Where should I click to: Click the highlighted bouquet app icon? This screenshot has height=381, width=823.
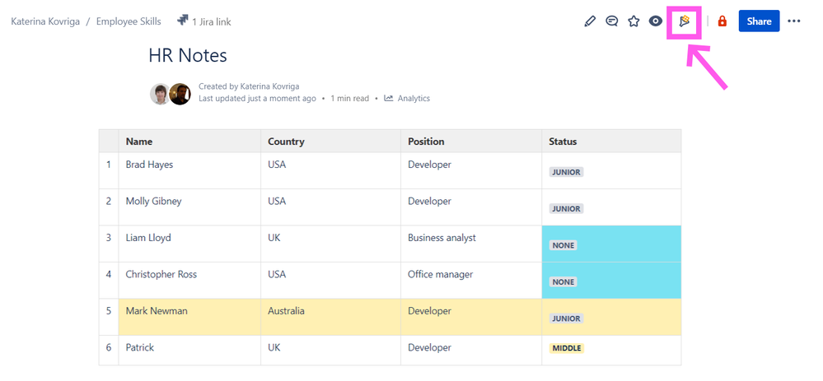[x=684, y=21]
